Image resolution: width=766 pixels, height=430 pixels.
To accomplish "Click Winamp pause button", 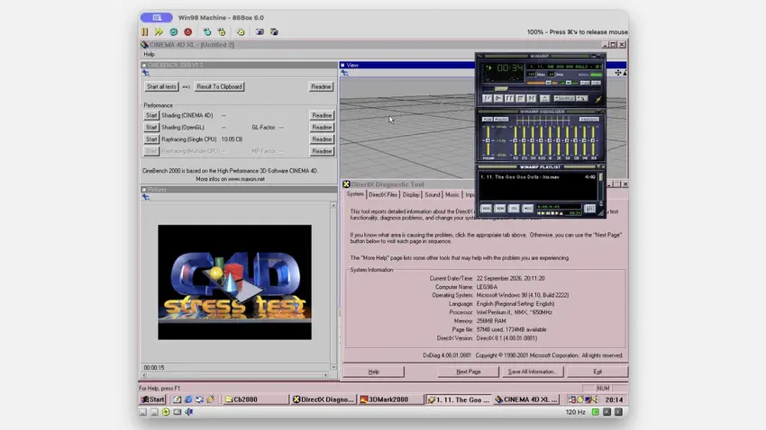I will pyautogui.click(x=509, y=98).
